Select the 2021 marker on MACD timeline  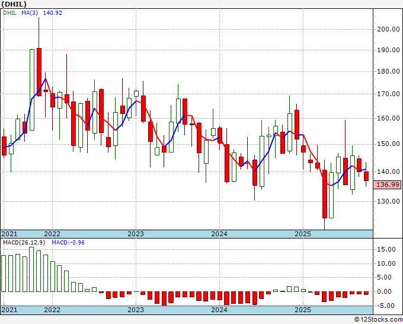coord(9,310)
